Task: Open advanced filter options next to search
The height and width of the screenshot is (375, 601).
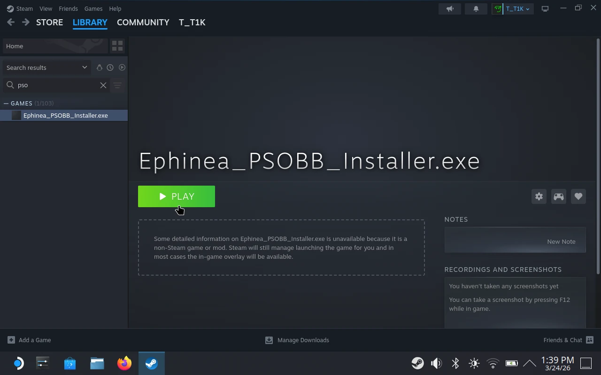Action: pyautogui.click(x=117, y=85)
